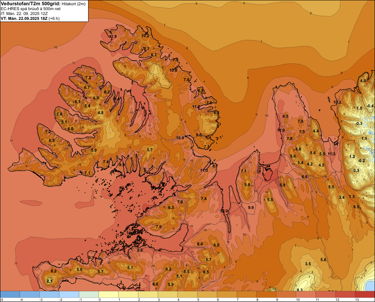Screen dimensions: 375x302
Task: Click the 'EC-HRES spá brúuð á 500m net' line
Action: pyautogui.click(x=31, y=9)
